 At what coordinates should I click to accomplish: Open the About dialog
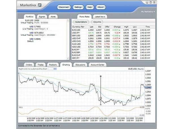pos(101,7)
